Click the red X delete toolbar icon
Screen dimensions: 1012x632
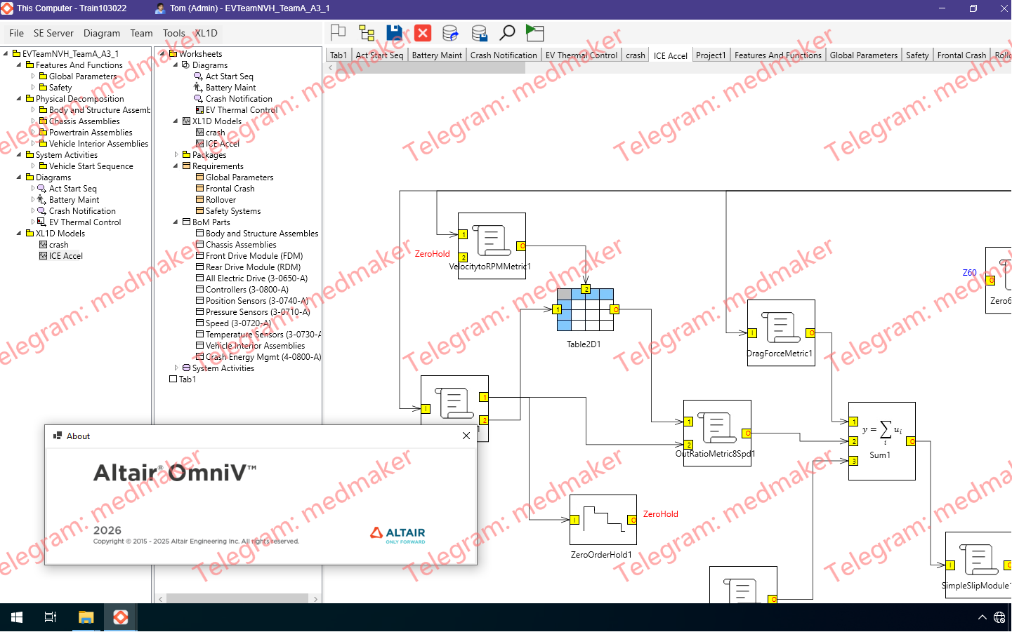pos(423,33)
